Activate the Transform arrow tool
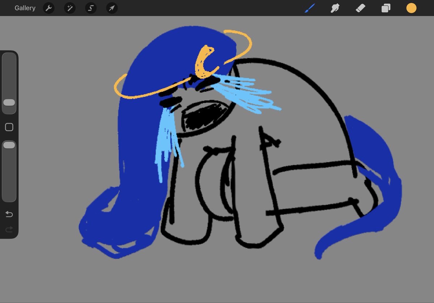This screenshot has height=303, width=434. point(112,8)
